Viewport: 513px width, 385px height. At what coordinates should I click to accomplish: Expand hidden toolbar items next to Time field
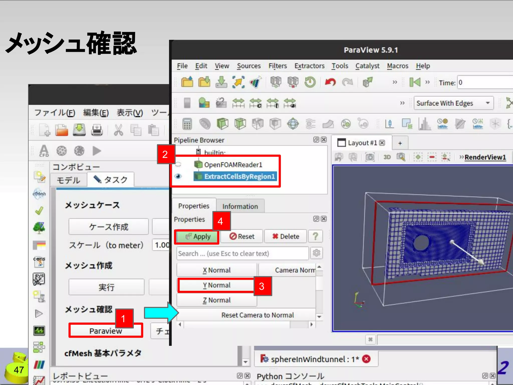coord(427,82)
